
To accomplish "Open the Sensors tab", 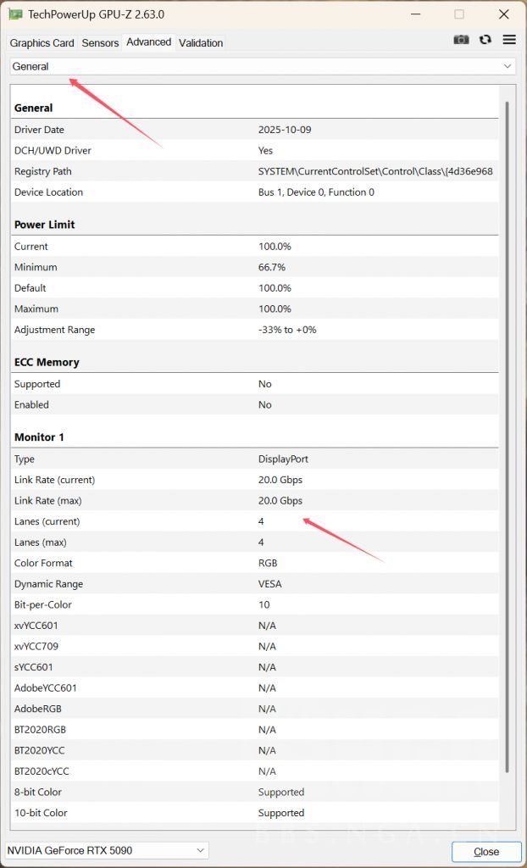I will (100, 43).
